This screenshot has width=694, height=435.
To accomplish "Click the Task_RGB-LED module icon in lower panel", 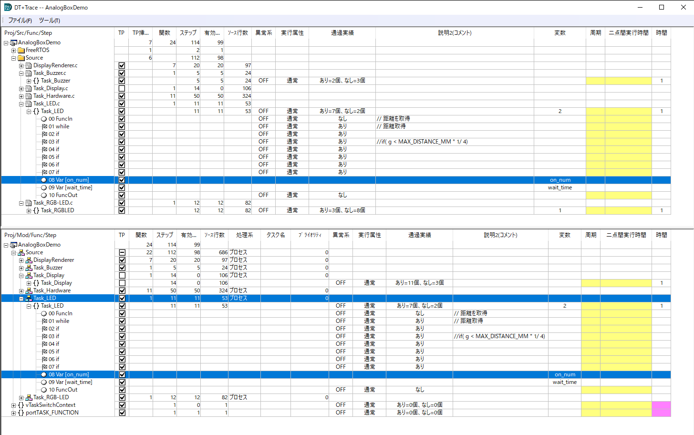I will click(x=29, y=397).
